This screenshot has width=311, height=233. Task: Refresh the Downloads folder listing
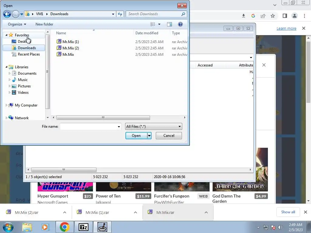coord(120,14)
